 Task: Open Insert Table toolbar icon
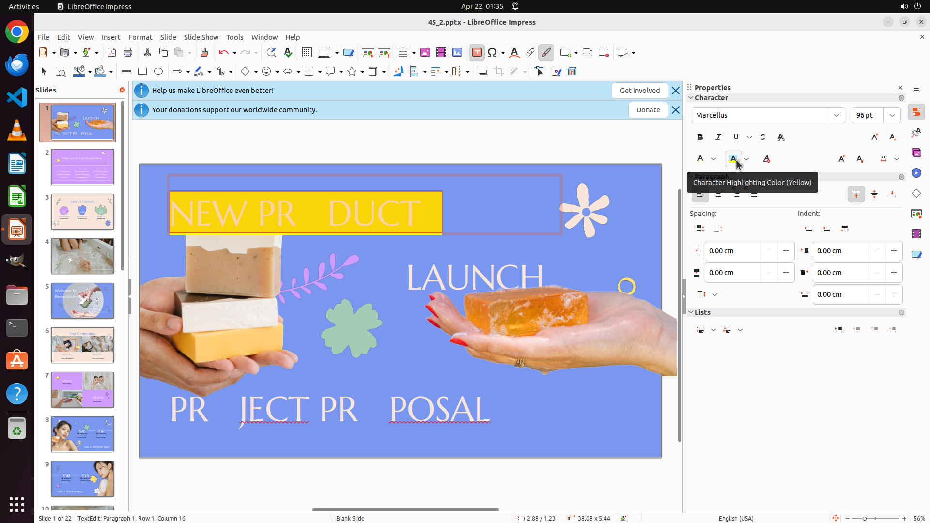[x=403, y=53]
